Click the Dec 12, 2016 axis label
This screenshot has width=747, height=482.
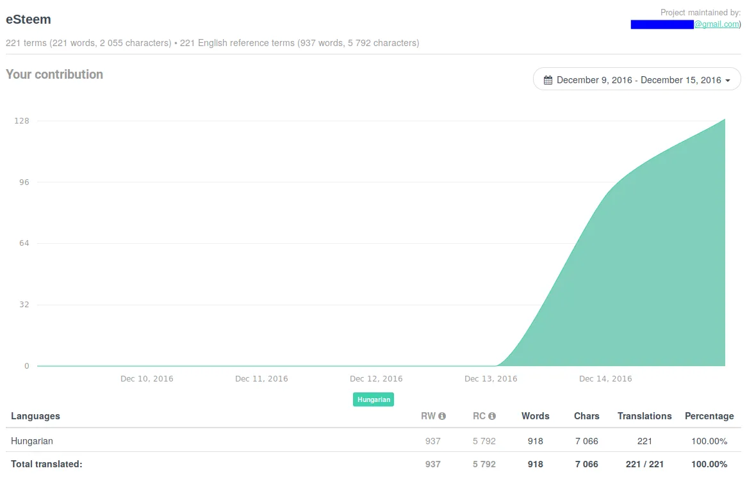[x=376, y=379]
